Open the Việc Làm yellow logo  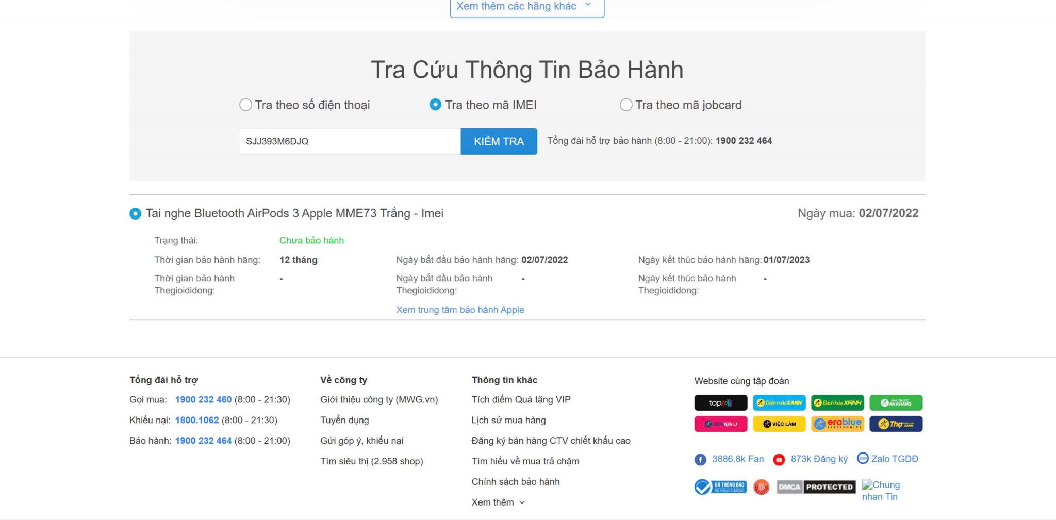point(779,424)
